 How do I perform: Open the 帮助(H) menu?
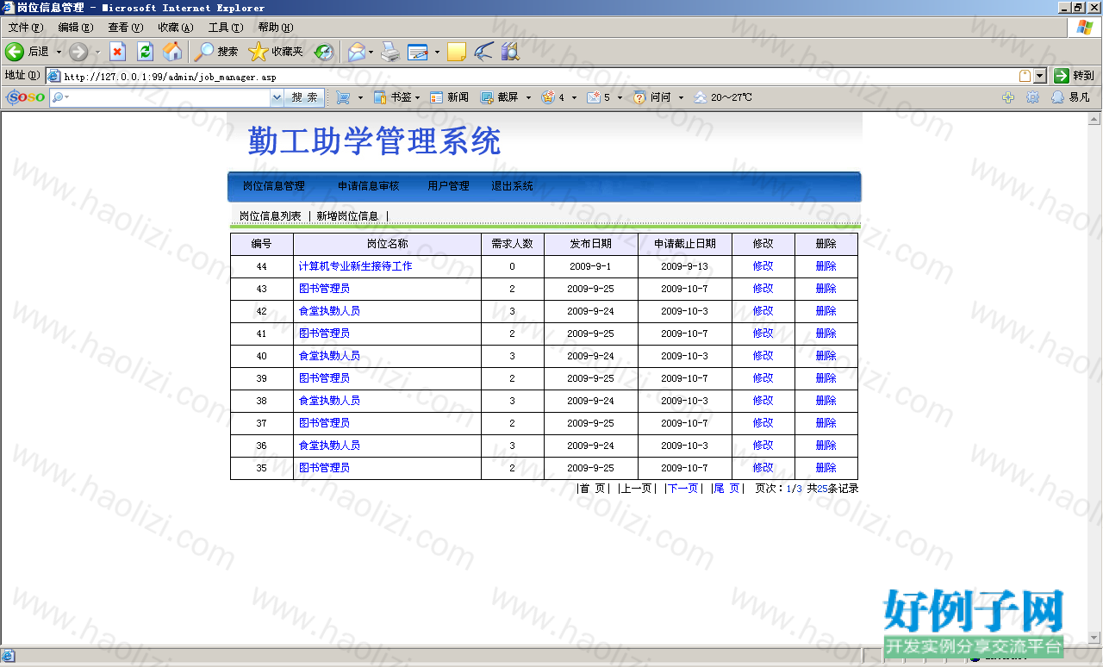[x=276, y=28]
